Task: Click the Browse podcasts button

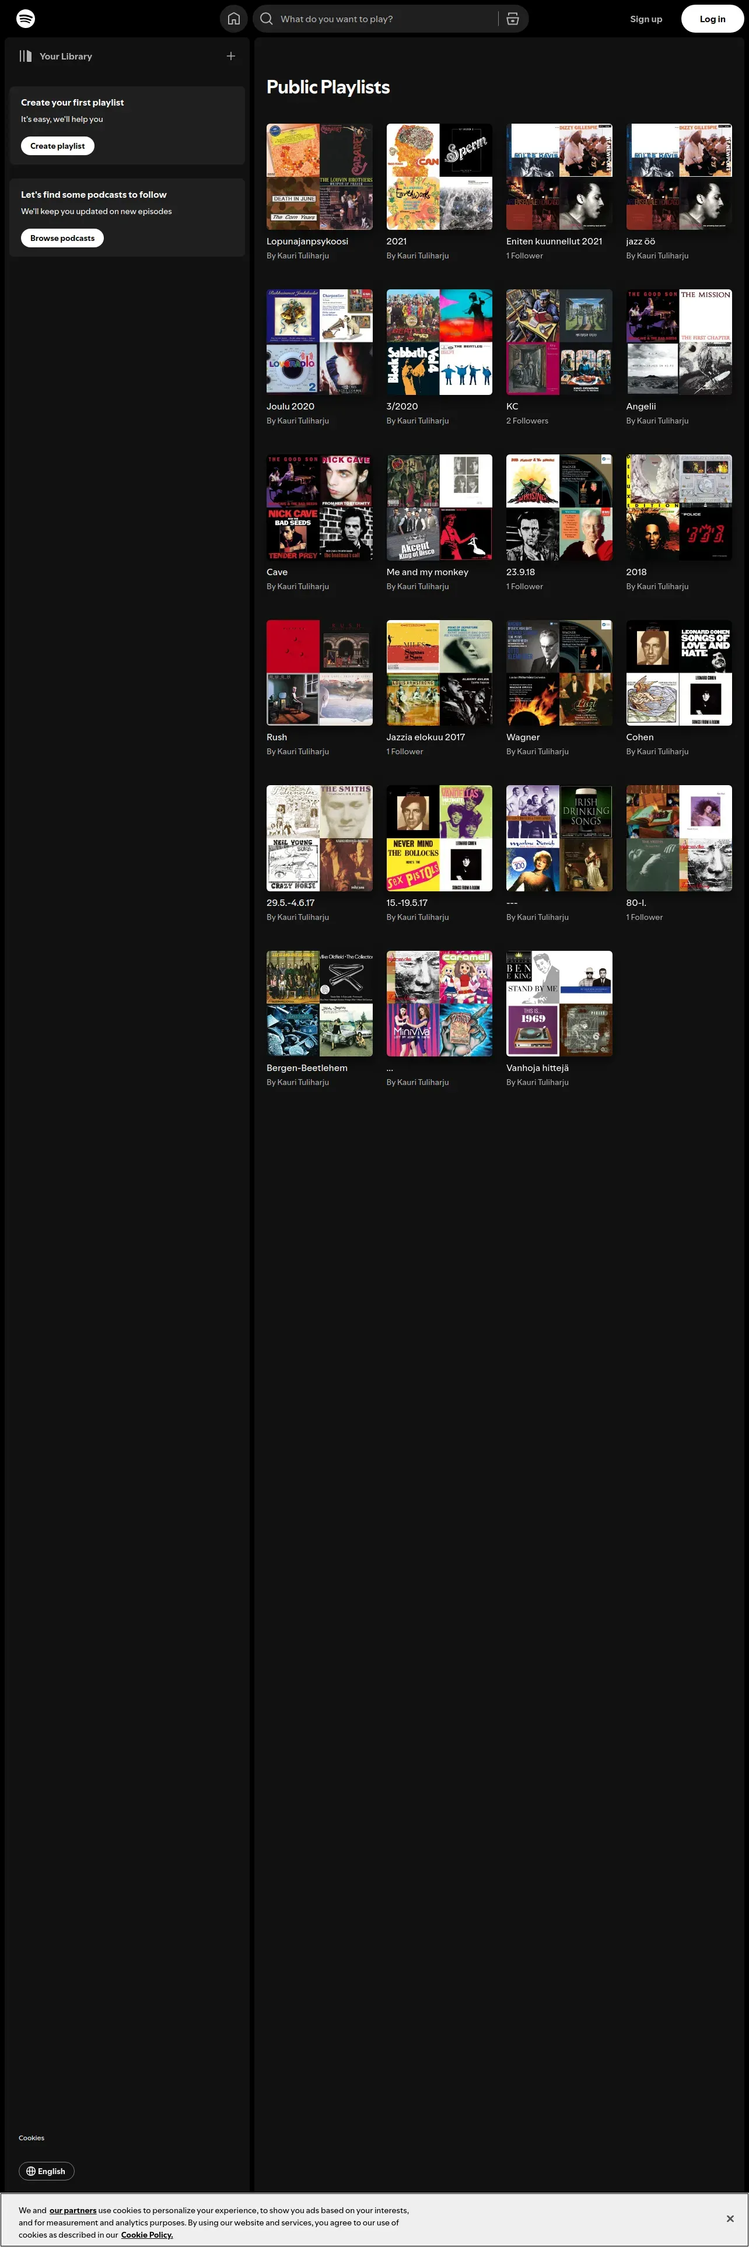Action: pos(62,238)
